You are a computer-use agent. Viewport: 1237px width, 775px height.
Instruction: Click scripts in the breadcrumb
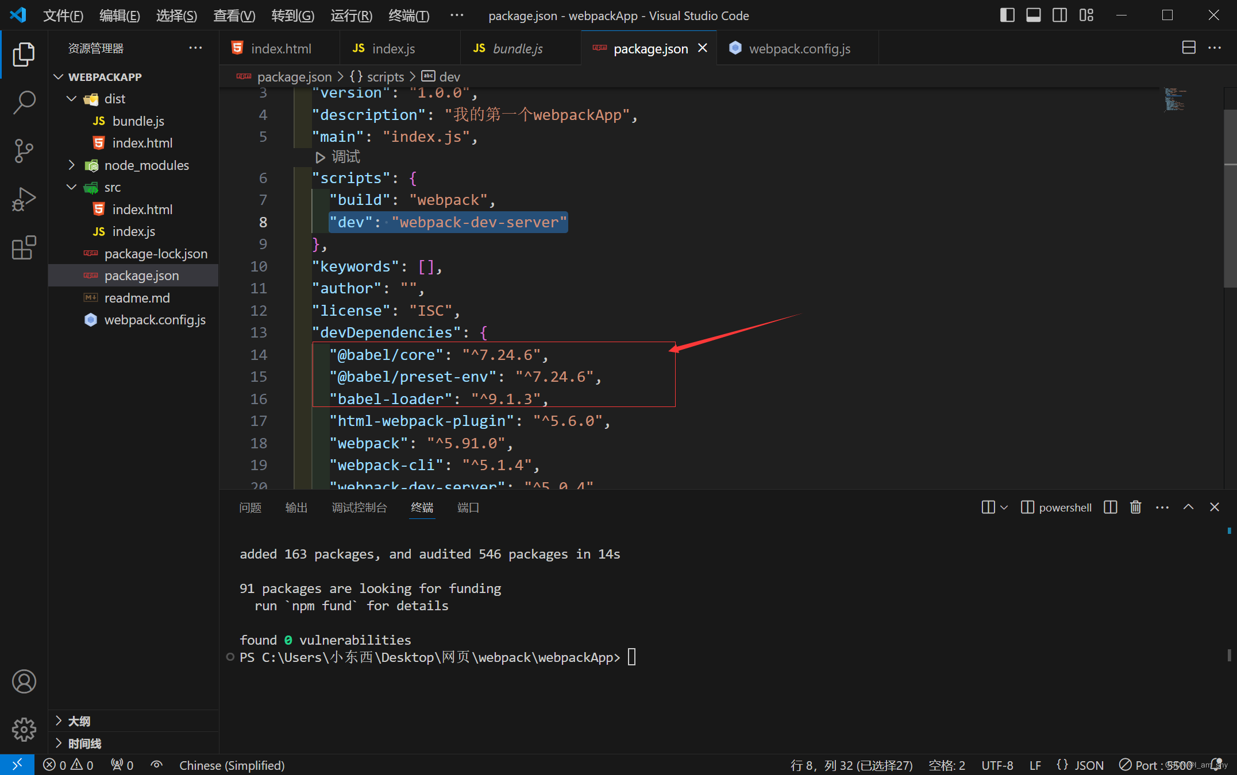385,77
